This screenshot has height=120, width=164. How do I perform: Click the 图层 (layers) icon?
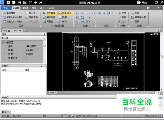pyautogui.click(x=63, y=17)
